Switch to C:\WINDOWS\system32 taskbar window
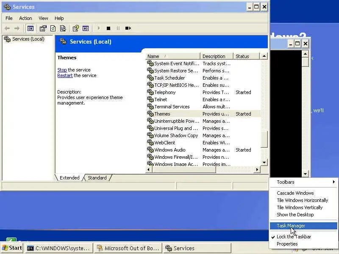The width and height of the screenshot is (339, 254). [x=58, y=248]
